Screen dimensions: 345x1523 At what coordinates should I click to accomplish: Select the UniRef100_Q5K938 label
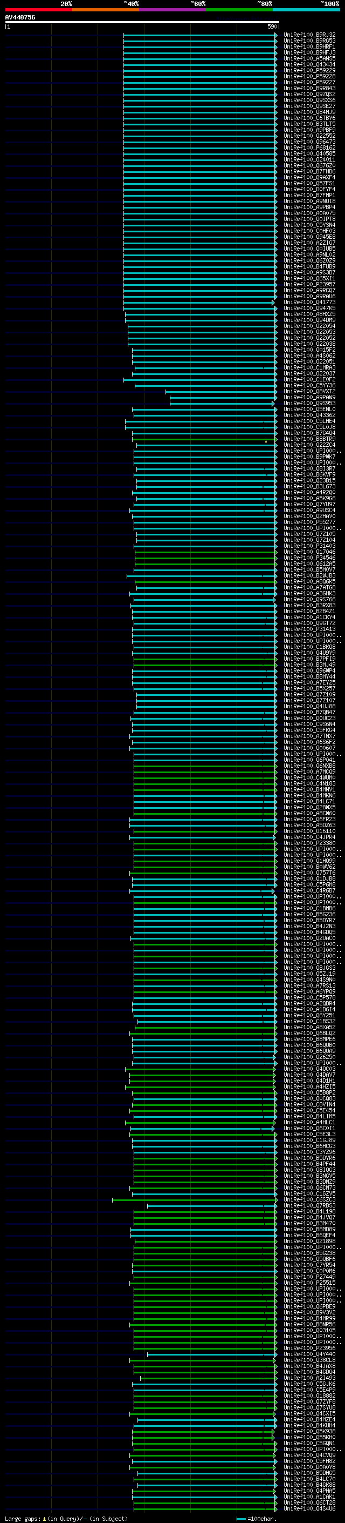pyautogui.click(x=309, y=1431)
